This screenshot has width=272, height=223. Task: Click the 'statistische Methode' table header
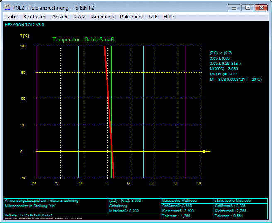232,201
